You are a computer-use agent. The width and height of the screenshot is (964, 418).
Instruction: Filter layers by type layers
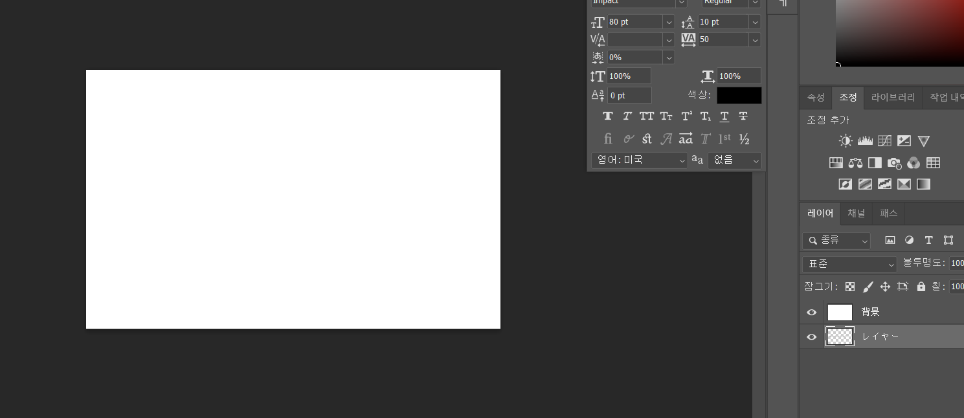929,240
